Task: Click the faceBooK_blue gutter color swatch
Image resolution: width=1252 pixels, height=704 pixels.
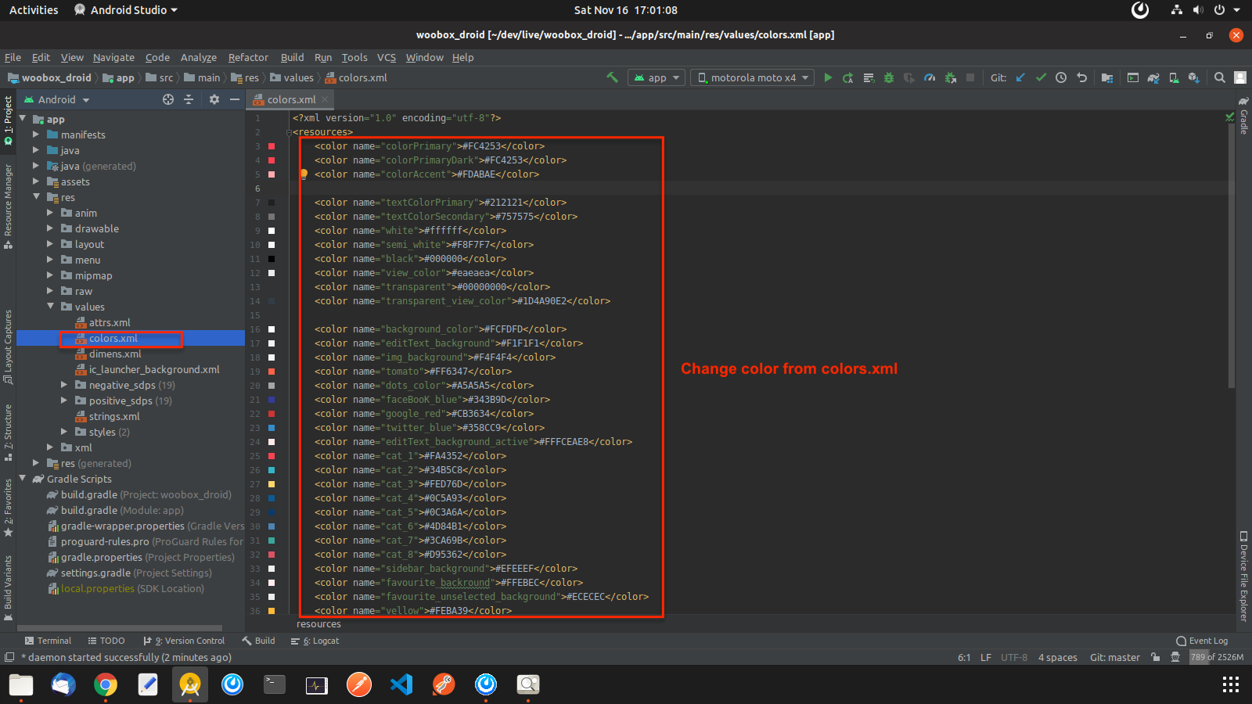Action: coord(272,400)
